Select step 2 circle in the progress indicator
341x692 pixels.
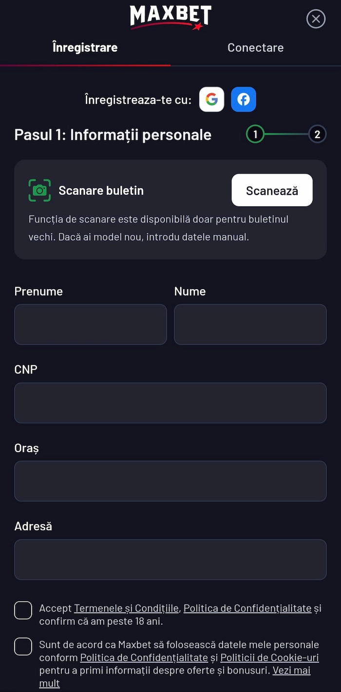[x=318, y=134]
